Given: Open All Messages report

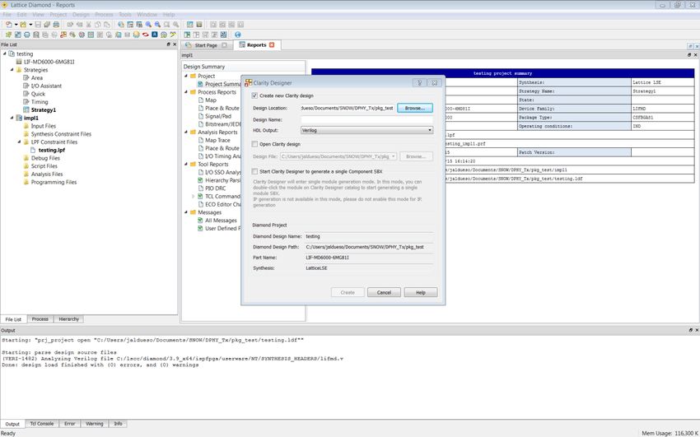Looking at the screenshot, I should (x=221, y=221).
